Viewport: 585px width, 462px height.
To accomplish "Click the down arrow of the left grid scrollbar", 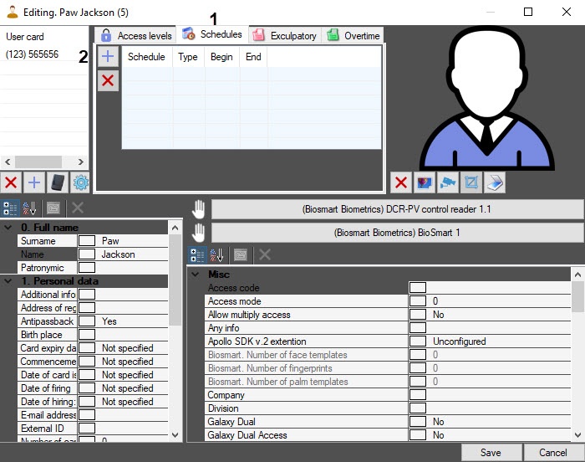I will (175, 435).
